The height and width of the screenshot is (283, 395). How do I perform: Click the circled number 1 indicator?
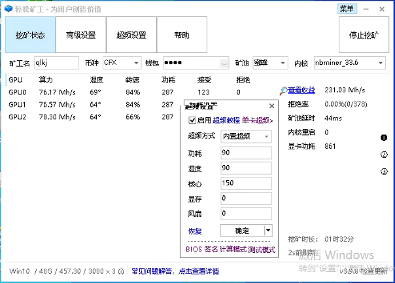384,138
